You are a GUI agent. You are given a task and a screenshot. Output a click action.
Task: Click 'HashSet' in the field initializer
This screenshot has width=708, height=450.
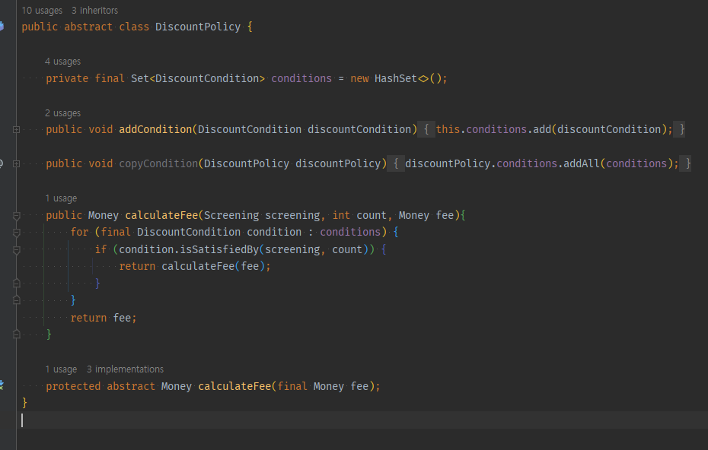(x=396, y=78)
